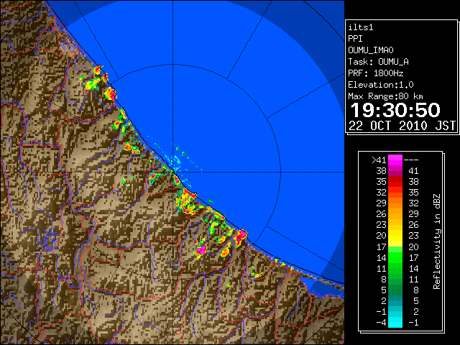The height and width of the screenshot is (345, 460).
Task: Click the "Reflectivity in dBZ" legend title
Action: point(437,241)
